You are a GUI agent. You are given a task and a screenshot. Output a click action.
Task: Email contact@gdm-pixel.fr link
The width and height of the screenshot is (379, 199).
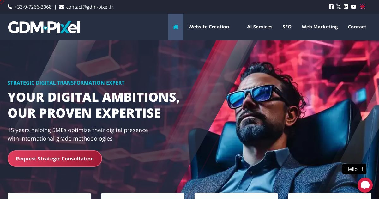(x=90, y=7)
